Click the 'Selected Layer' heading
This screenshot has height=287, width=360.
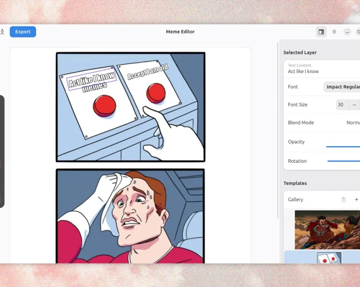click(300, 53)
